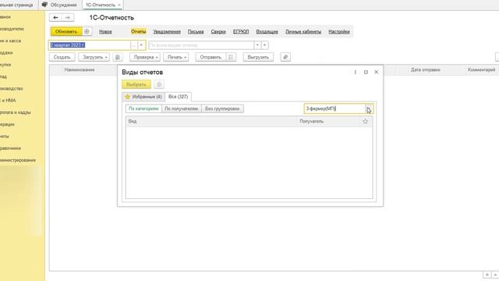Open the report type filter dropdown
Viewport: 499px width, 281px height.
click(257, 45)
